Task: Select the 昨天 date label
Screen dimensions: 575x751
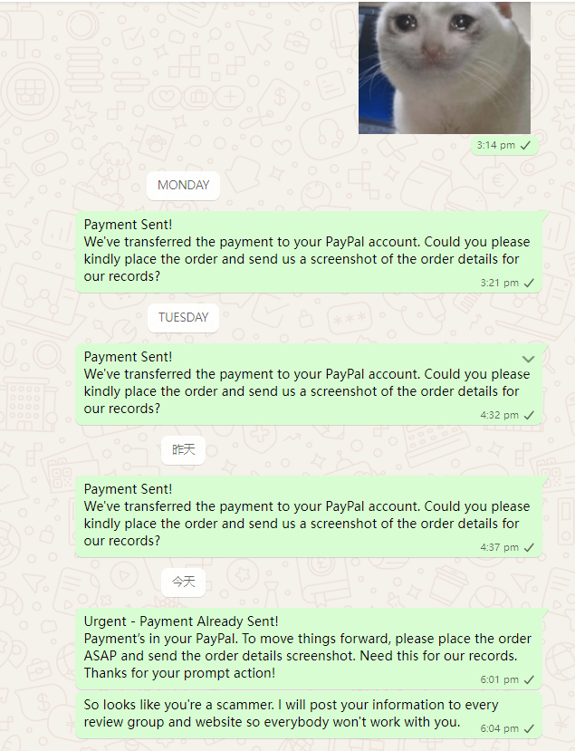Action: click(184, 449)
